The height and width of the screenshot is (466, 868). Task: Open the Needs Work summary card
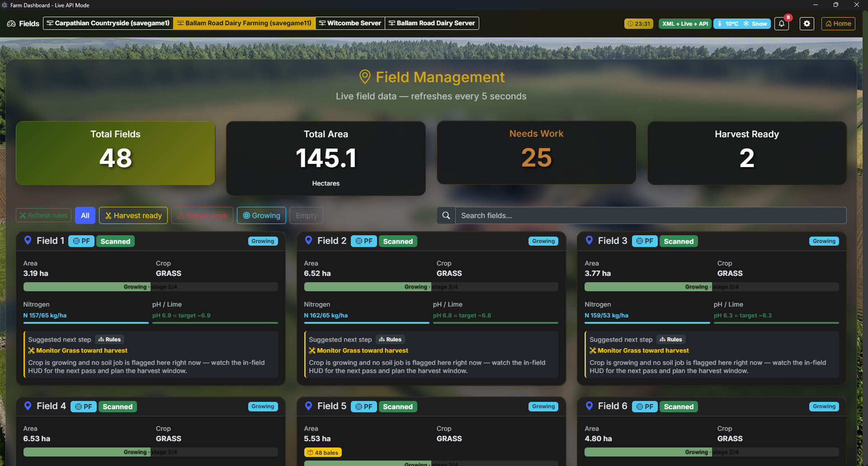pos(536,153)
